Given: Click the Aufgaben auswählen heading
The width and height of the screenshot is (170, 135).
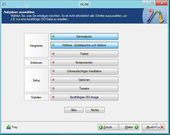Looking at the screenshot, I should tap(19, 12).
